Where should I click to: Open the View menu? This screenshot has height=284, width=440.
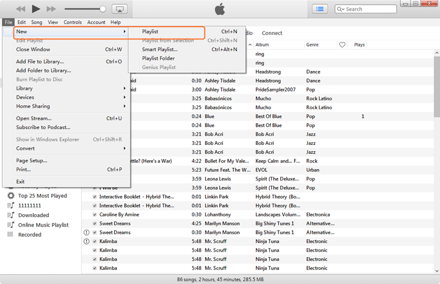53,22
